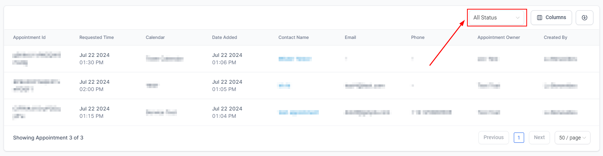Image resolution: width=603 pixels, height=156 pixels.
Task: Open contact link in 02:00 PM appointment row
Action: pyautogui.click(x=284, y=86)
